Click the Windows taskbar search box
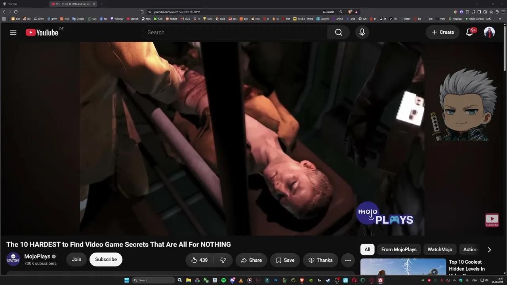The width and height of the screenshot is (507, 285). tap(153, 280)
